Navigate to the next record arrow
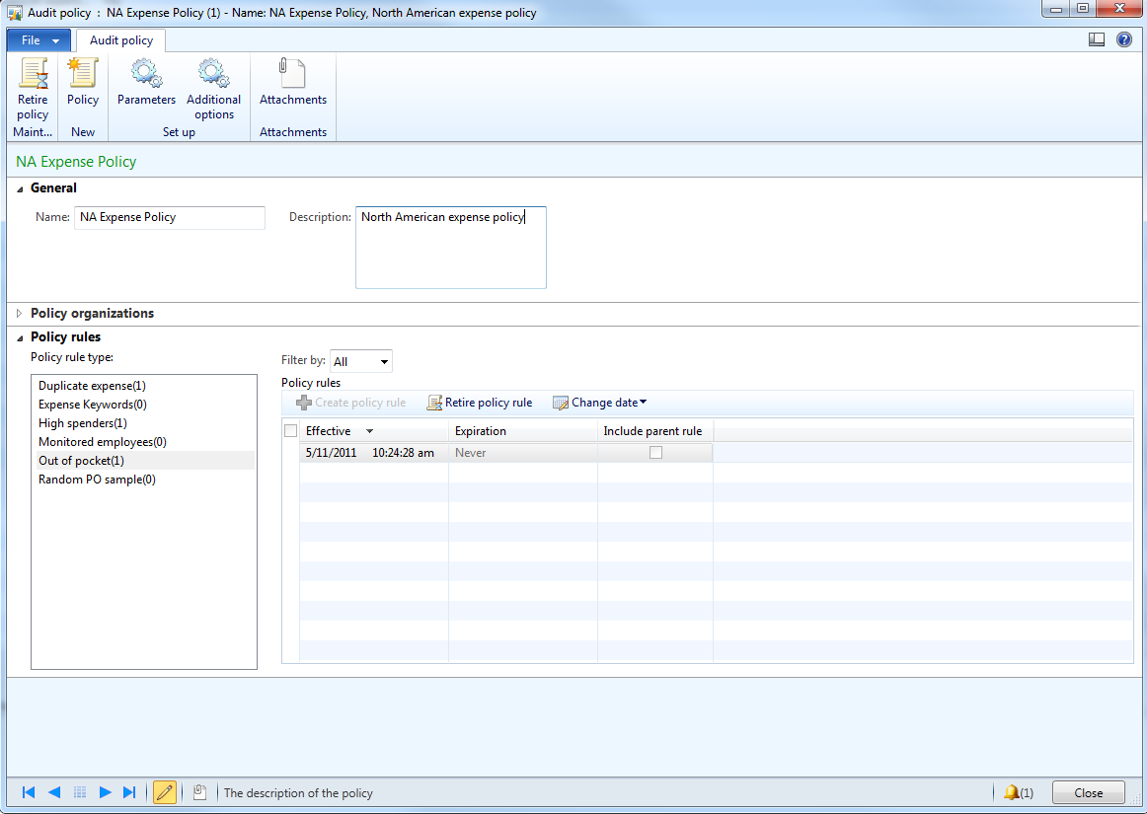This screenshot has height=814, width=1147. click(x=105, y=792)
